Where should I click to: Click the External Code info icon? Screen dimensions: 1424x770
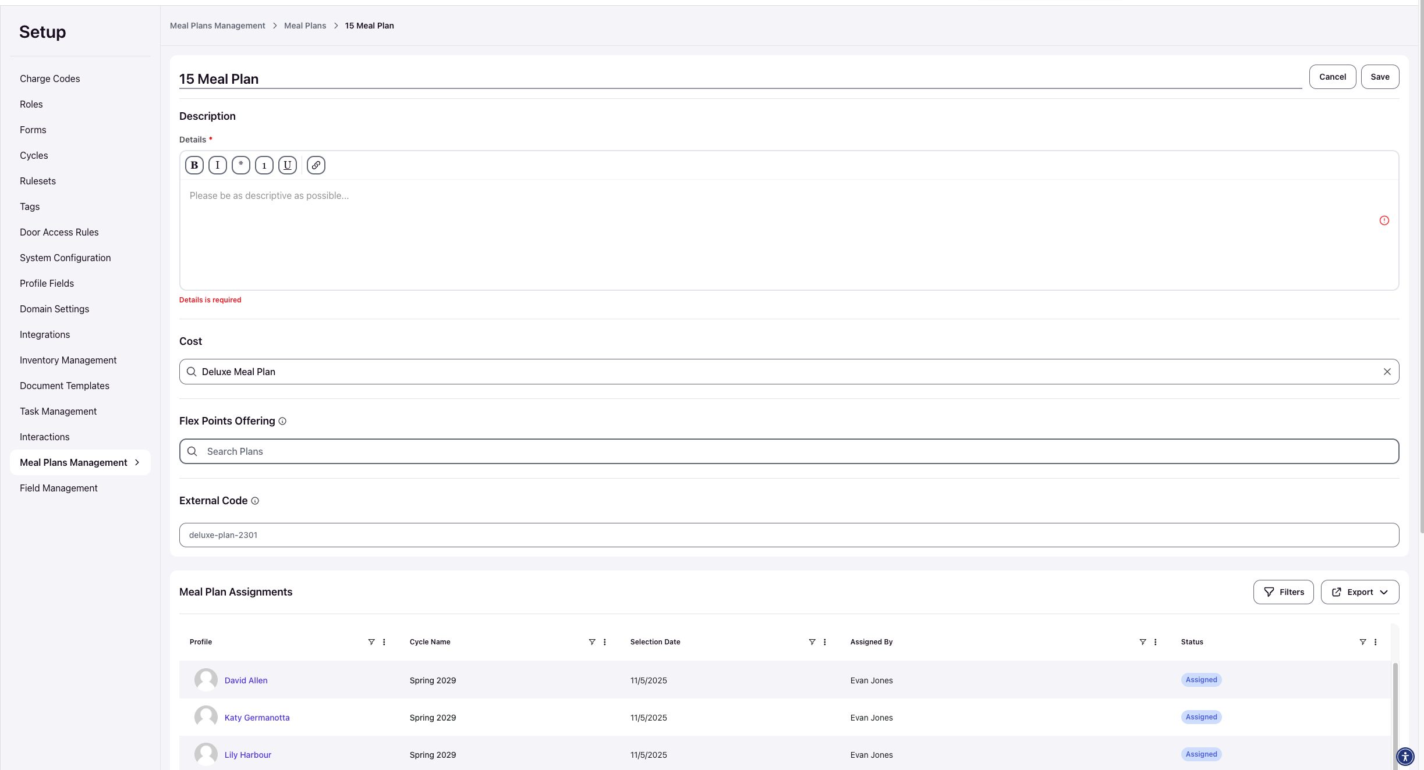[255, 501]
